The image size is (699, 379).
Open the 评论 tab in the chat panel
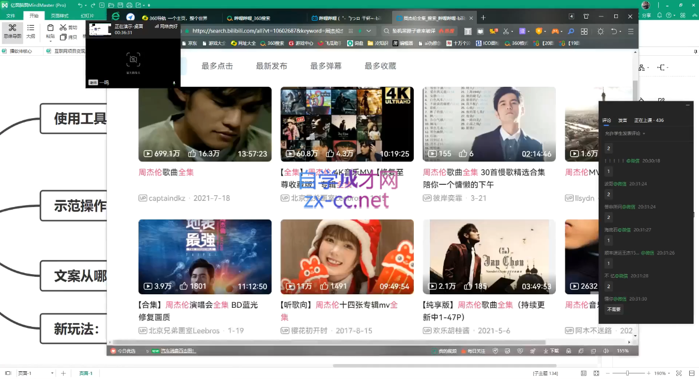tap(607, 120)
